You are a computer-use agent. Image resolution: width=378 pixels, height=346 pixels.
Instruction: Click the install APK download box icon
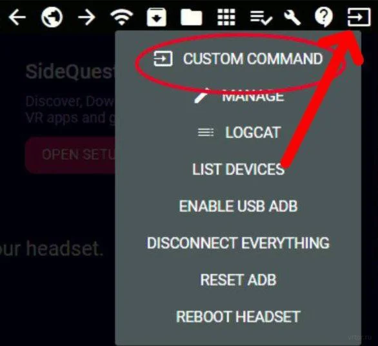pos(157,17)
